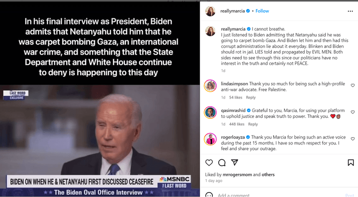
Task: Click the Add a comment field
Action: coord(279,195)
